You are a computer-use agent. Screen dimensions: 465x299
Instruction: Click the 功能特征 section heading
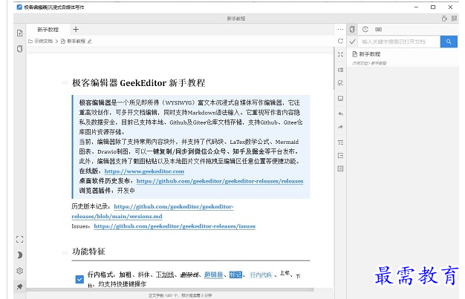tap(88, 252)
